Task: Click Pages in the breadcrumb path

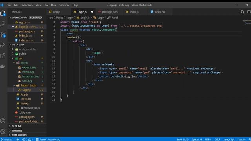Action: coord(60,18)
